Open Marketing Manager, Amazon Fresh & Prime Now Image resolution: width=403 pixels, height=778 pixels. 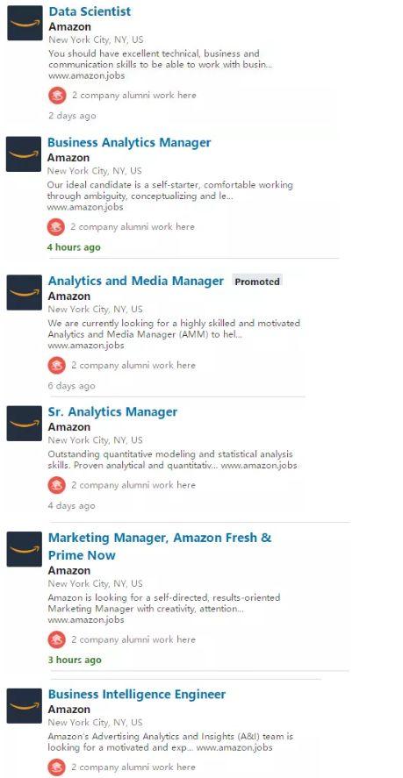[x=160, y=546]
